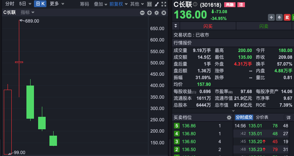Switch to 分时 chart tab
The image size is (294, 156).
[x=9, y=4]
